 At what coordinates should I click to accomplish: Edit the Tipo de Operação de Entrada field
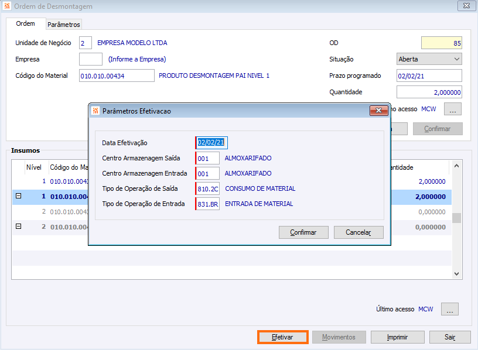(x=207, y=204)
